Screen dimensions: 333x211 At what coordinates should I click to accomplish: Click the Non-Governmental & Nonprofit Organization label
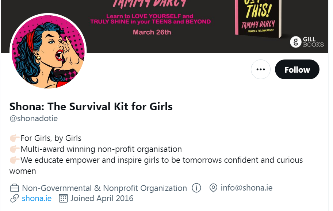coord(104,188)
